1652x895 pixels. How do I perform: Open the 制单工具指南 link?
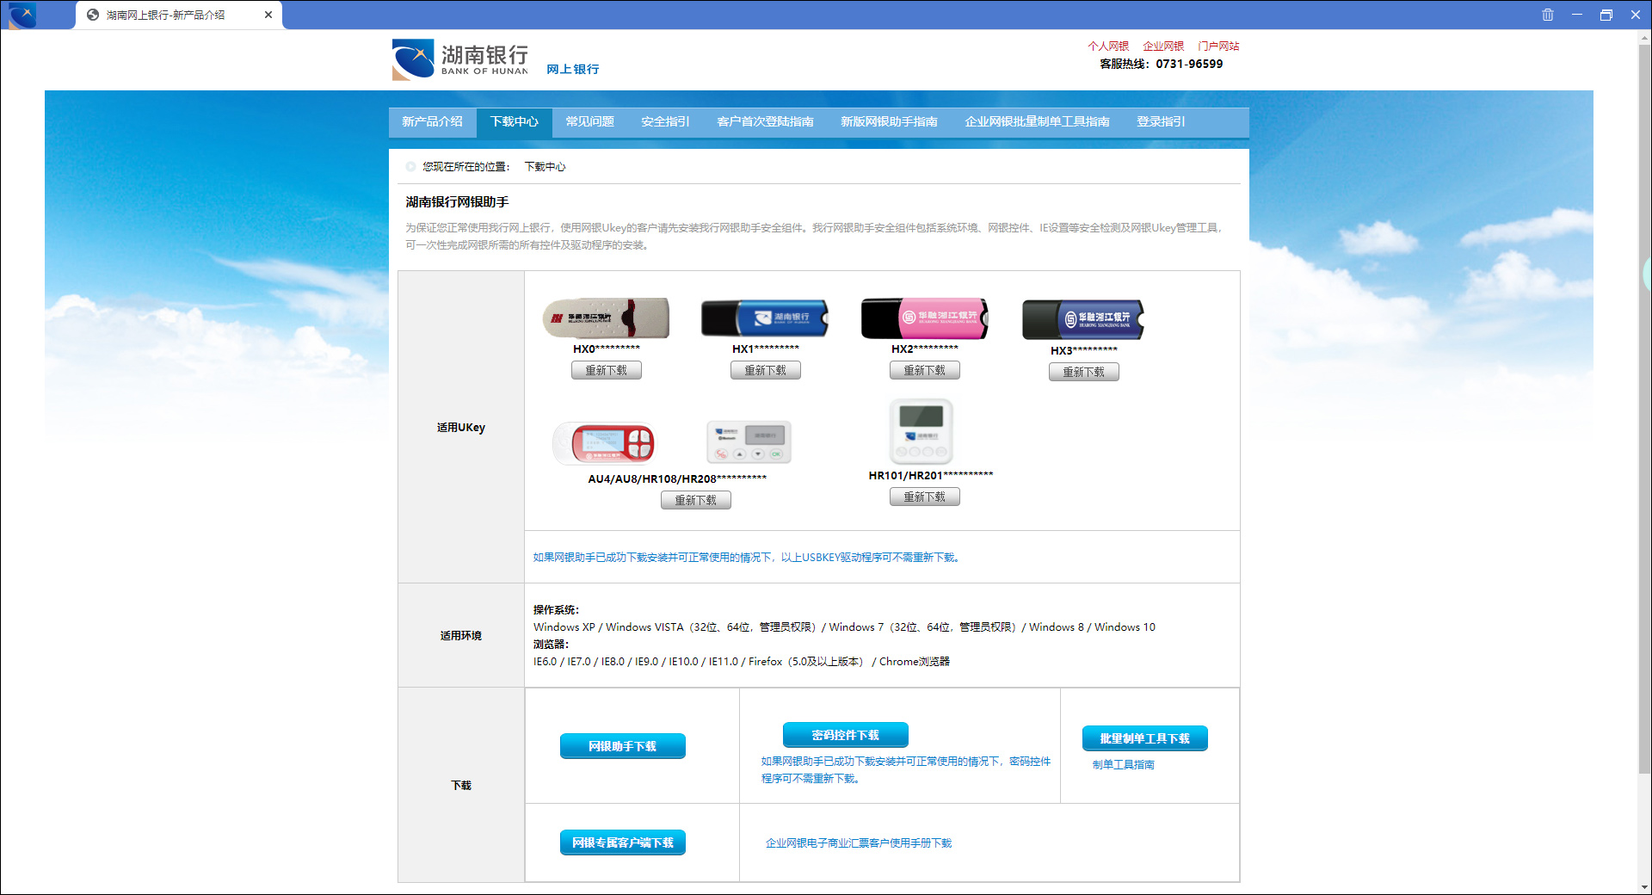[1124, 765]
